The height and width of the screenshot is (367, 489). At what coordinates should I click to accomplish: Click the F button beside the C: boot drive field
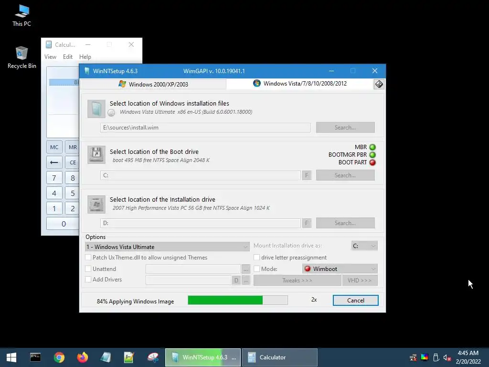point(307,175)
